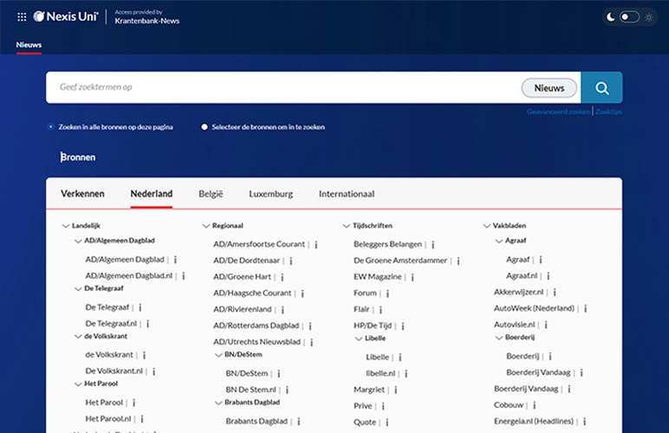Viewport: 669px width, 433px height.
Task: Show info for Het Parool
Action: point(134,403)
